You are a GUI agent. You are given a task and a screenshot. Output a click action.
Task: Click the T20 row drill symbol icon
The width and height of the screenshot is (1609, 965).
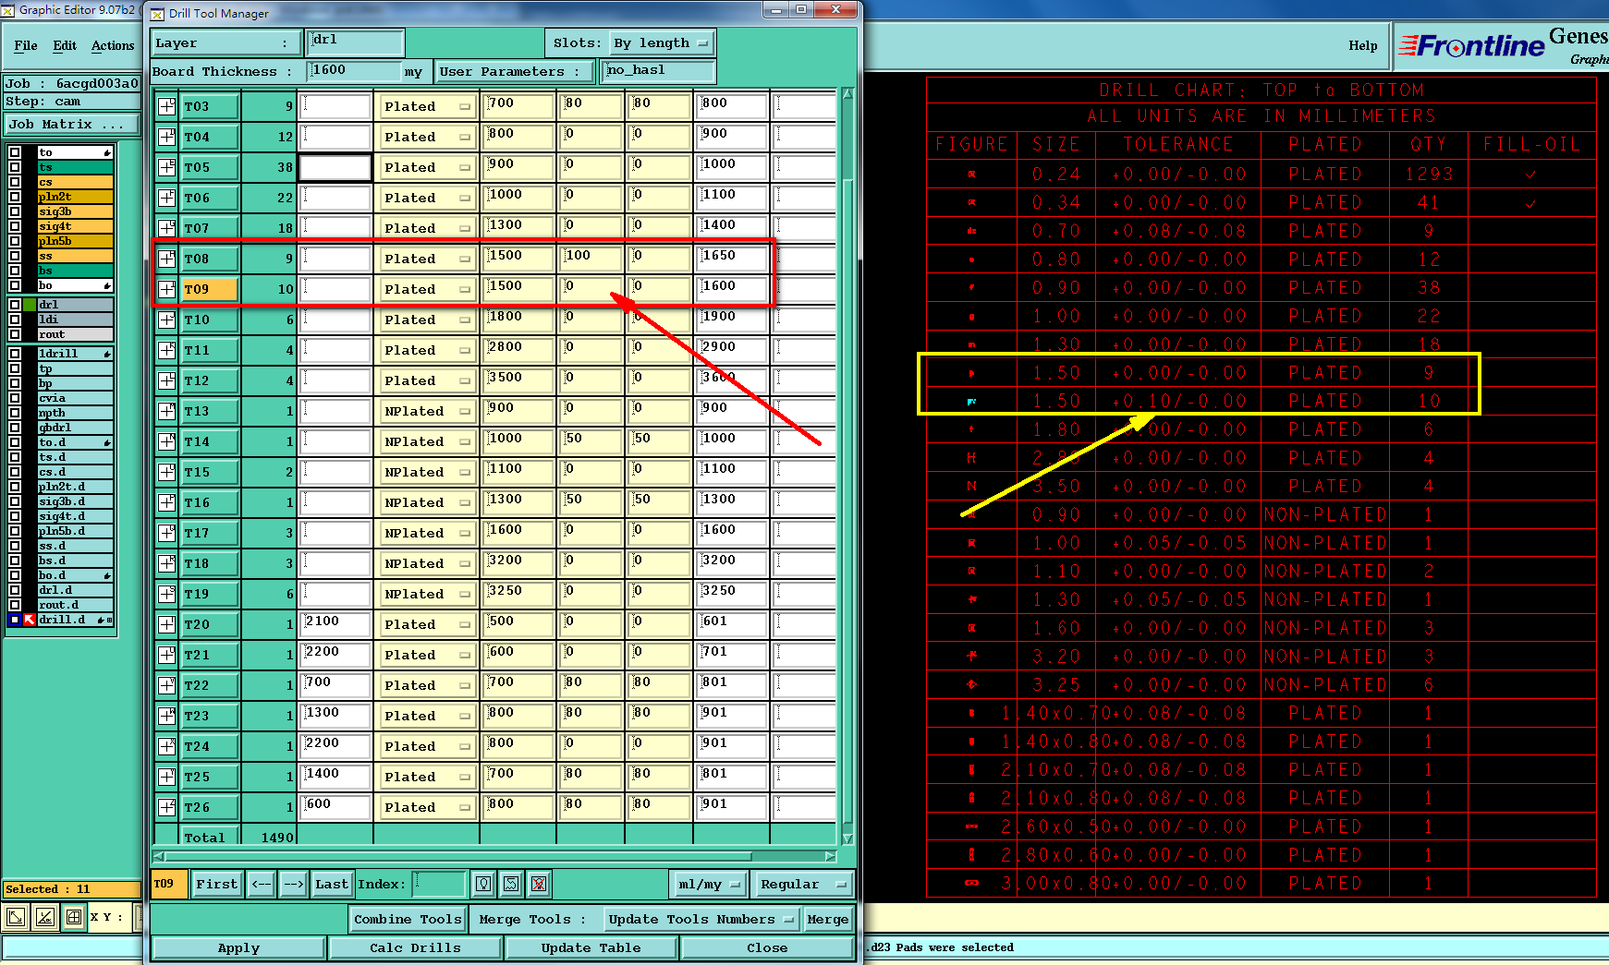pos(167,624)
